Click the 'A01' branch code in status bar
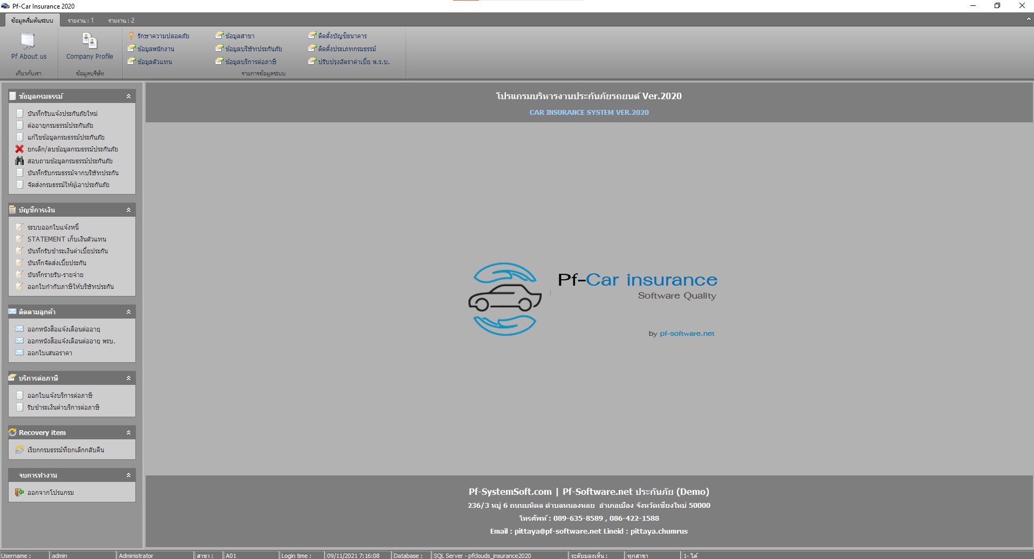 pyautogui.click(x=251, y=555)
